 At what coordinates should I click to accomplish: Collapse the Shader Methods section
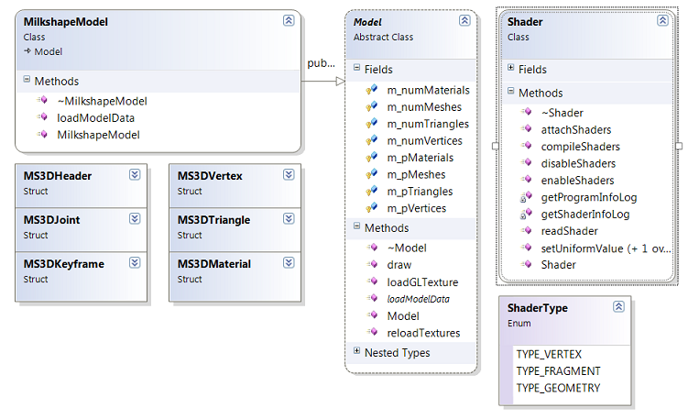(511, 91)
